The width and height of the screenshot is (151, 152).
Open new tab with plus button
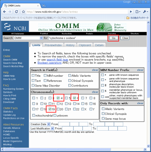pos(44,6)
